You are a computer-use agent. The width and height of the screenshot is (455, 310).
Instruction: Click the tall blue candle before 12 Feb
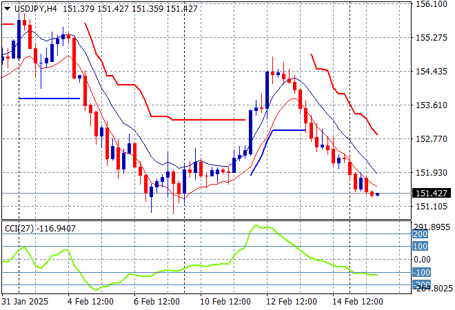click(x=267, y=89)
